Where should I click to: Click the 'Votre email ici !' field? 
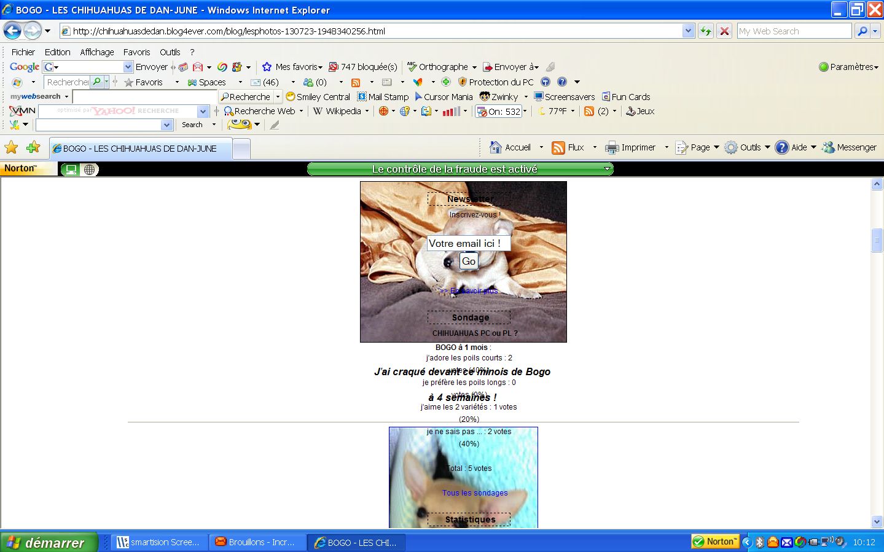coord(468,243)
